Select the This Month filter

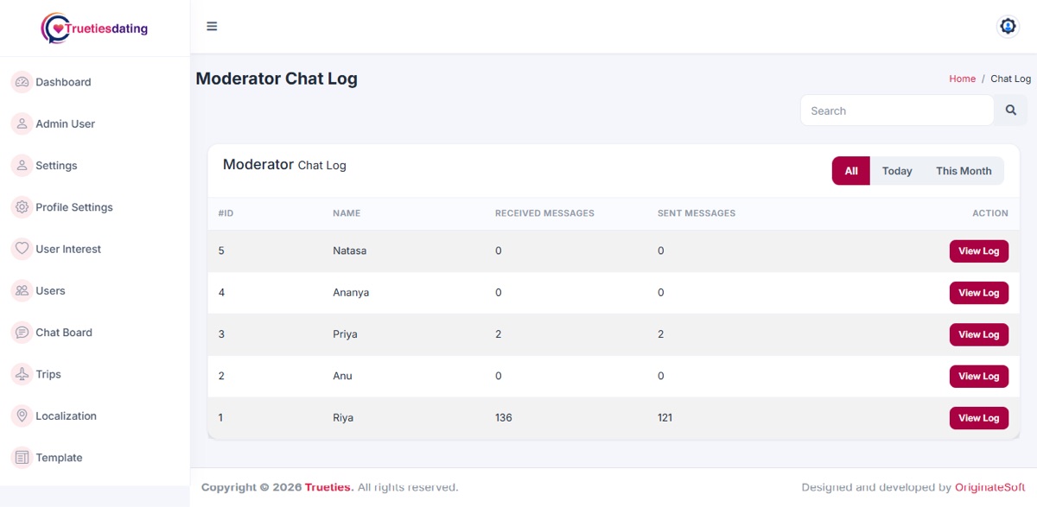tap(964, 171)
